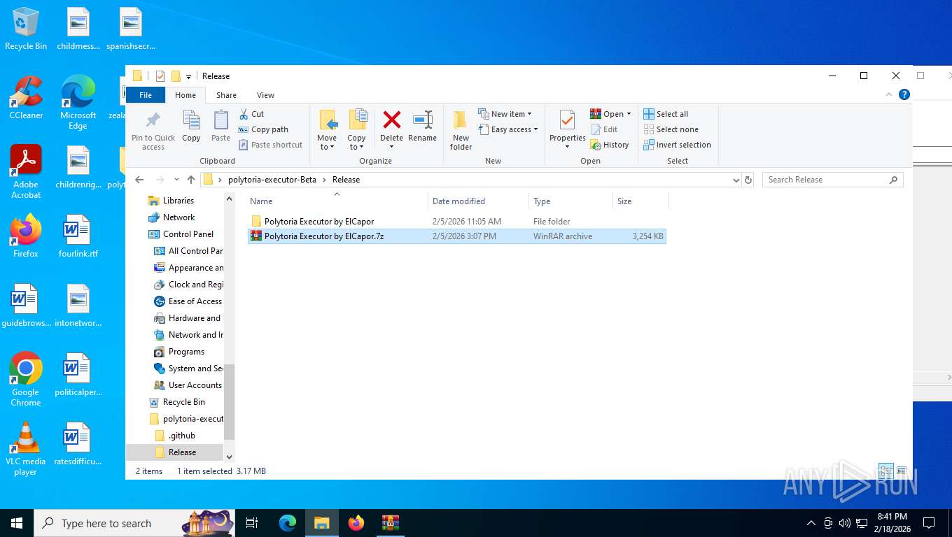Open CCleaner desktop shortcut

pos(26,97)
